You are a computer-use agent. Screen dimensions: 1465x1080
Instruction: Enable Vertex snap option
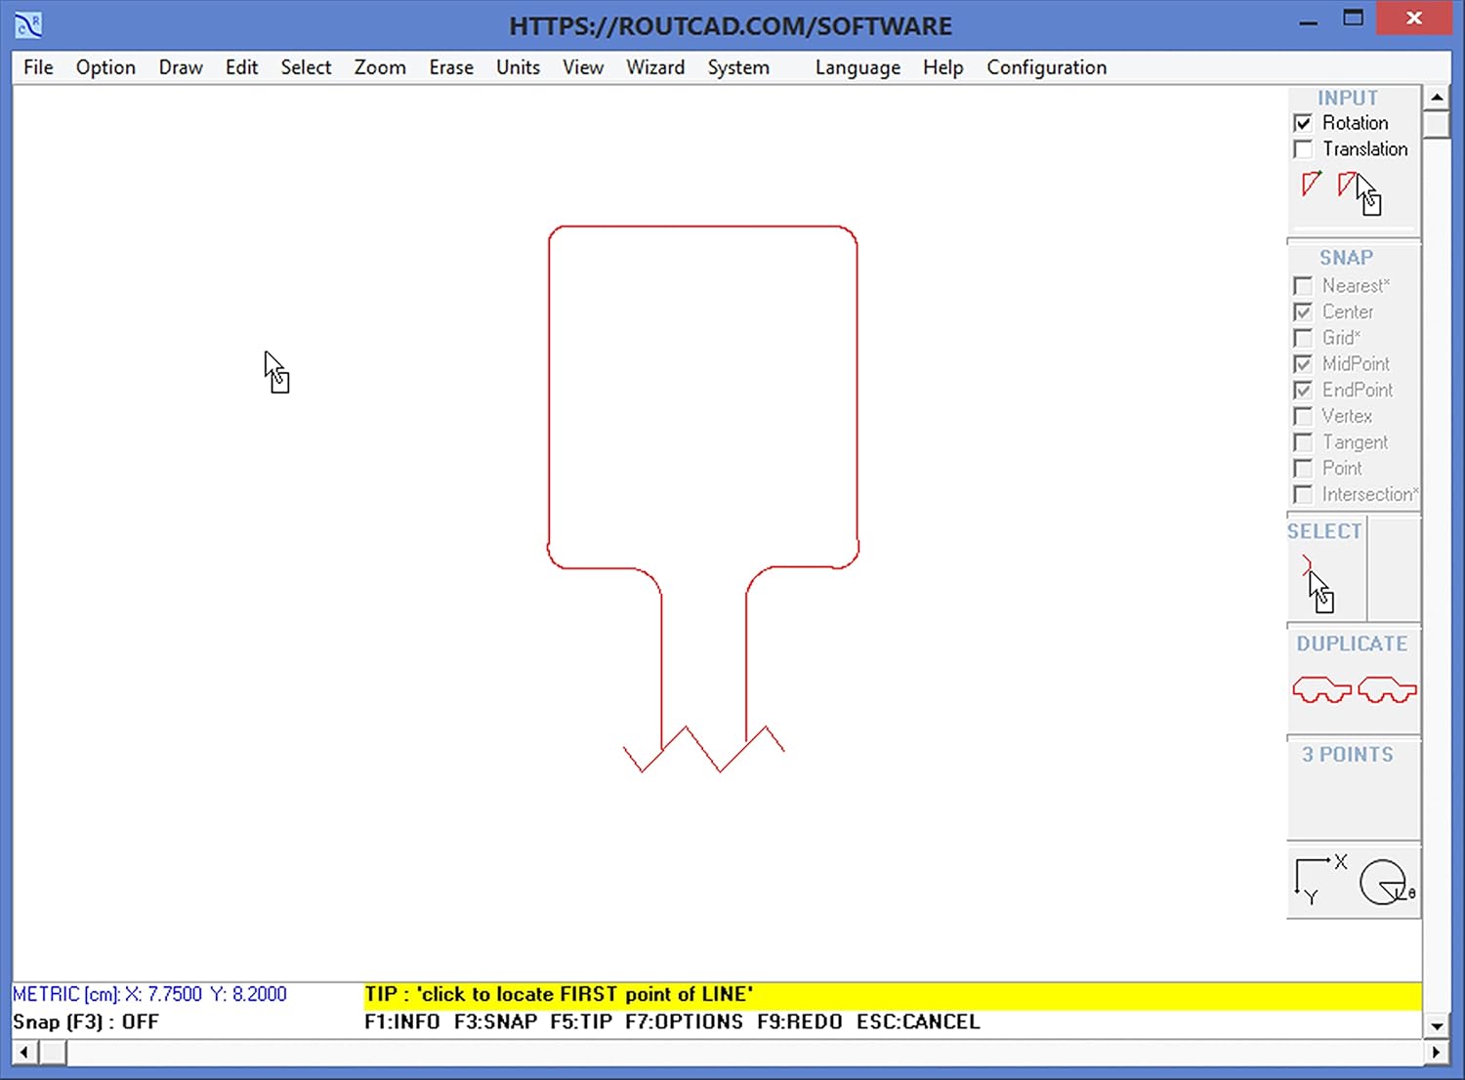tap(1303, 416)
